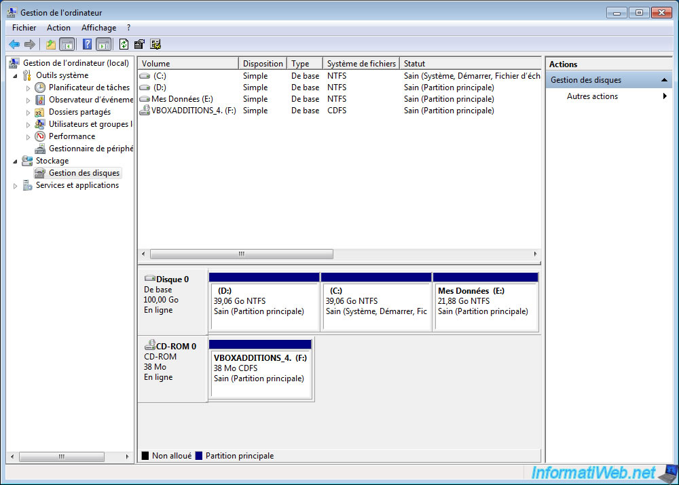Select the Mes Données (E:) partition block
Image resolution: width=679 pixels, height=485 pixels.
coord(485,302)
